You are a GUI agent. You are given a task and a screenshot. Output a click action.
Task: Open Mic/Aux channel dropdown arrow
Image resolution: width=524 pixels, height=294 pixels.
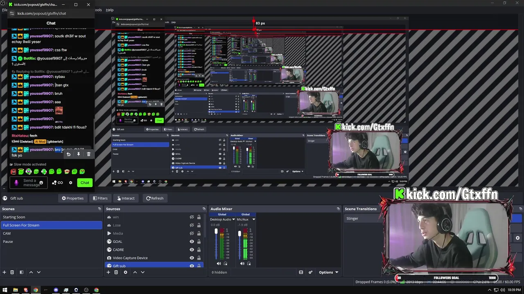point(253,219)
